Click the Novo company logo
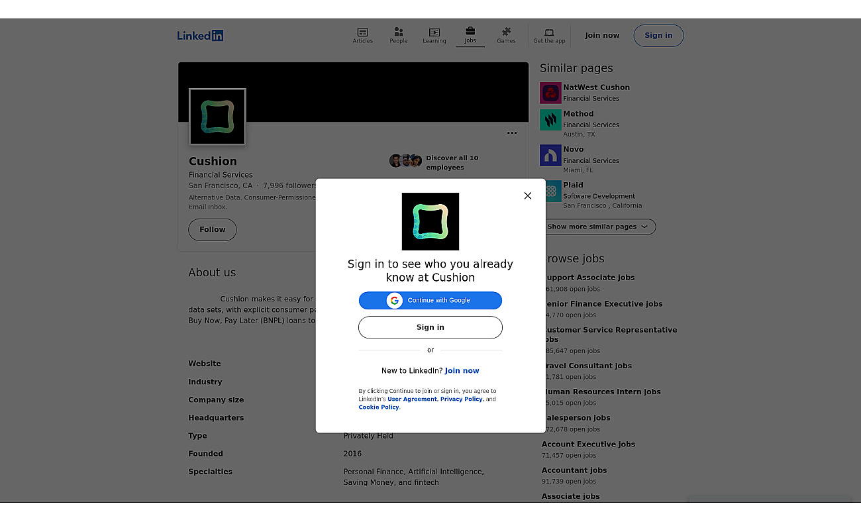 550,156
